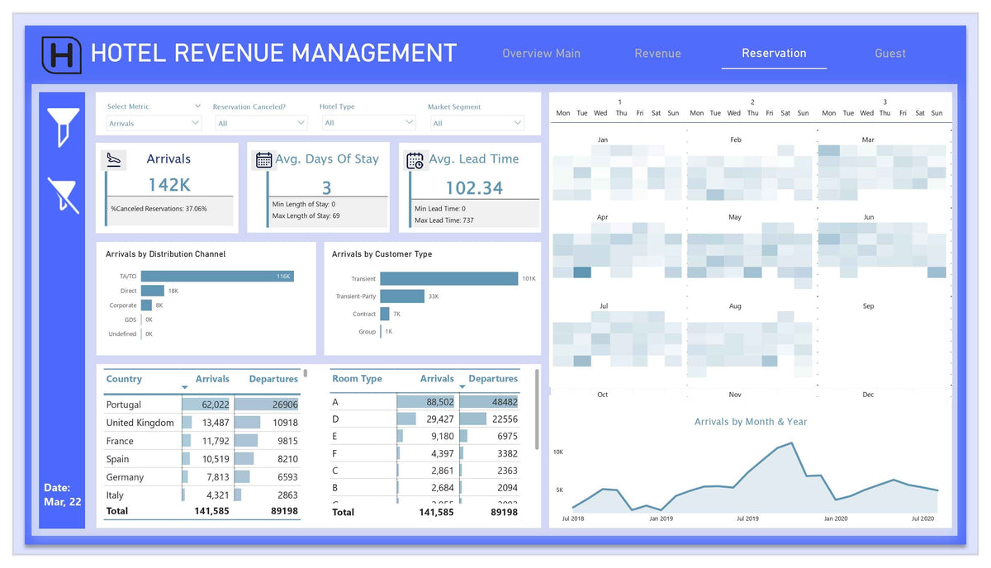Select the Contract bar showing 7K
Screen dimensions: 991x568
[385, 314]
